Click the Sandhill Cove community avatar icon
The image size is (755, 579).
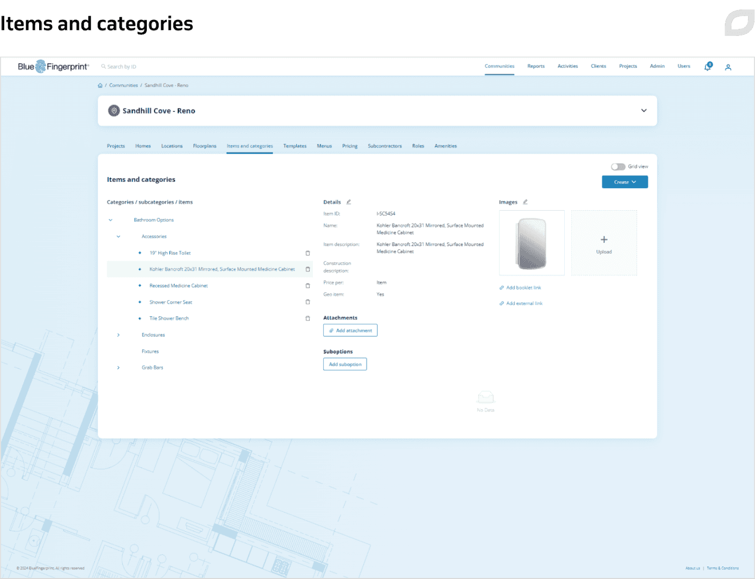[114, 111]
